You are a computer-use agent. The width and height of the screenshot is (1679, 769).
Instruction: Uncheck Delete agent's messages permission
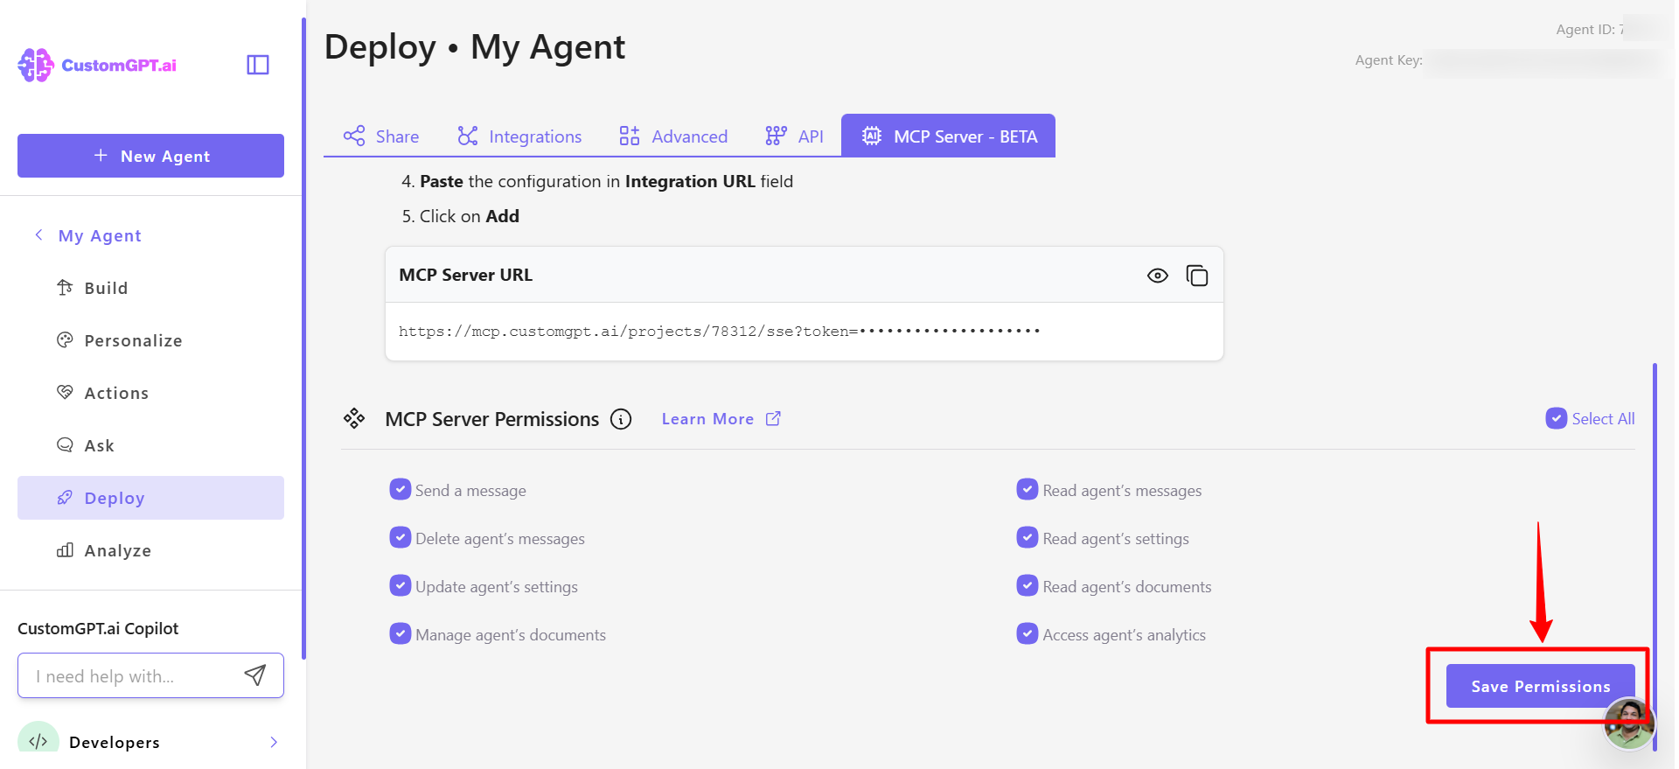[x=401, y=537]
